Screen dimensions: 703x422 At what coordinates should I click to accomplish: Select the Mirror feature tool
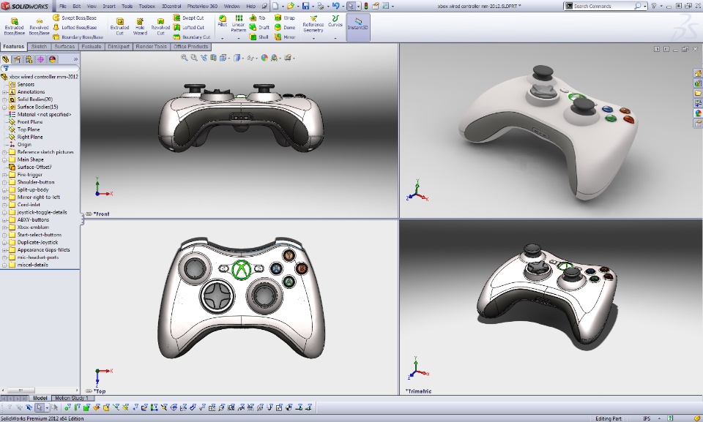[x=285, y=37]
